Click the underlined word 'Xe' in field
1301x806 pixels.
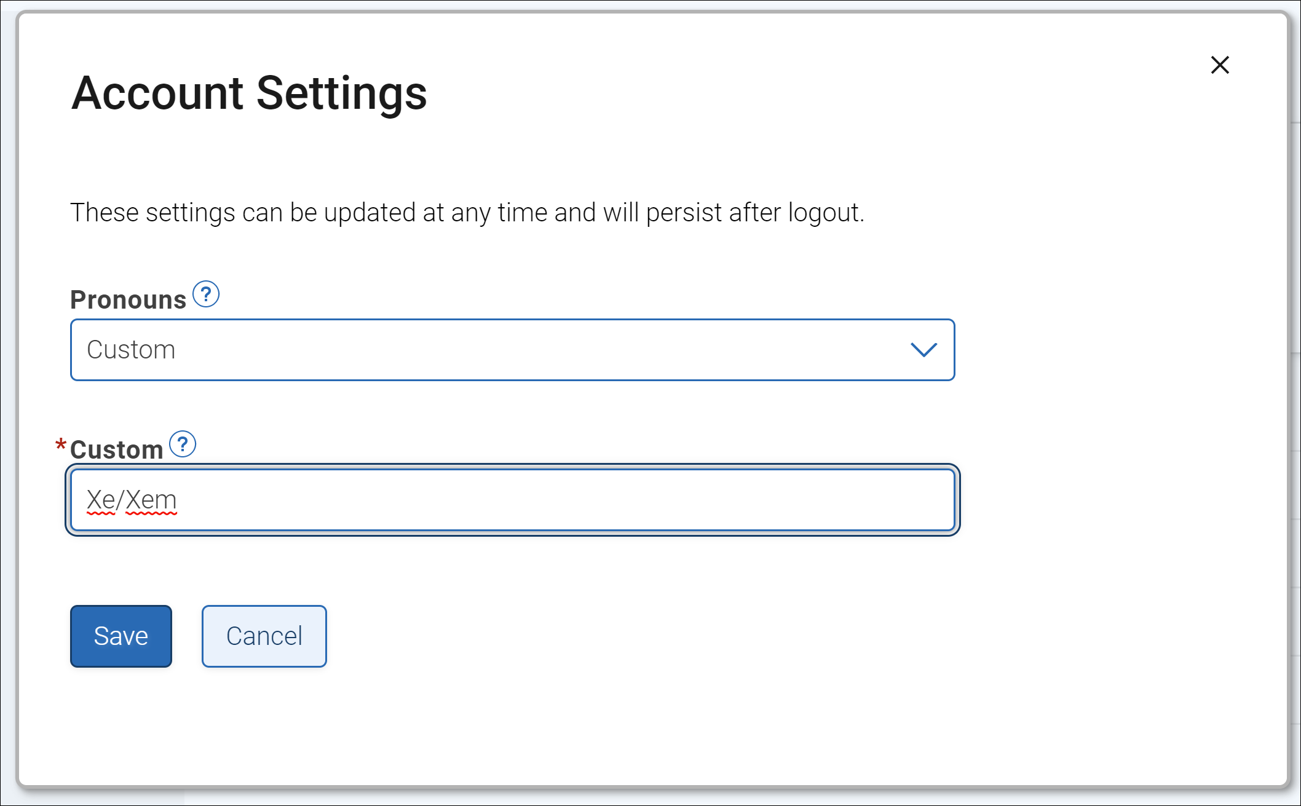point(101,500)
